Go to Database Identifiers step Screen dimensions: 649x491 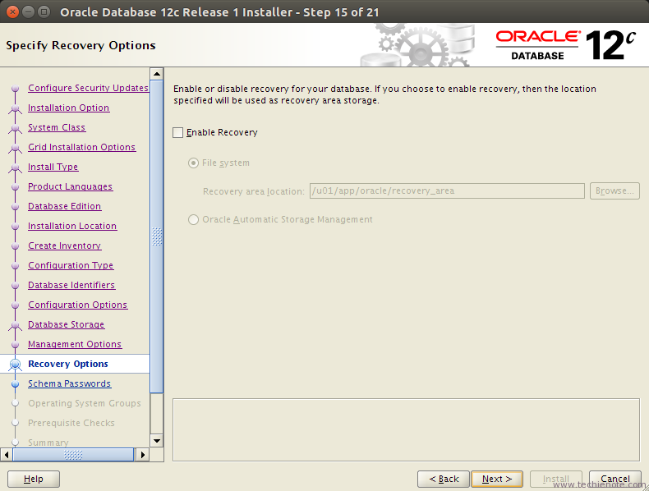click(71, 285)
